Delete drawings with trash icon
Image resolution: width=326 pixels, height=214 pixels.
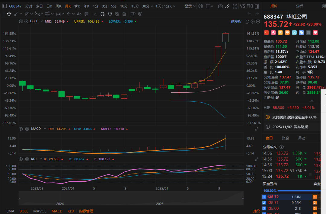tap(124, 14)
